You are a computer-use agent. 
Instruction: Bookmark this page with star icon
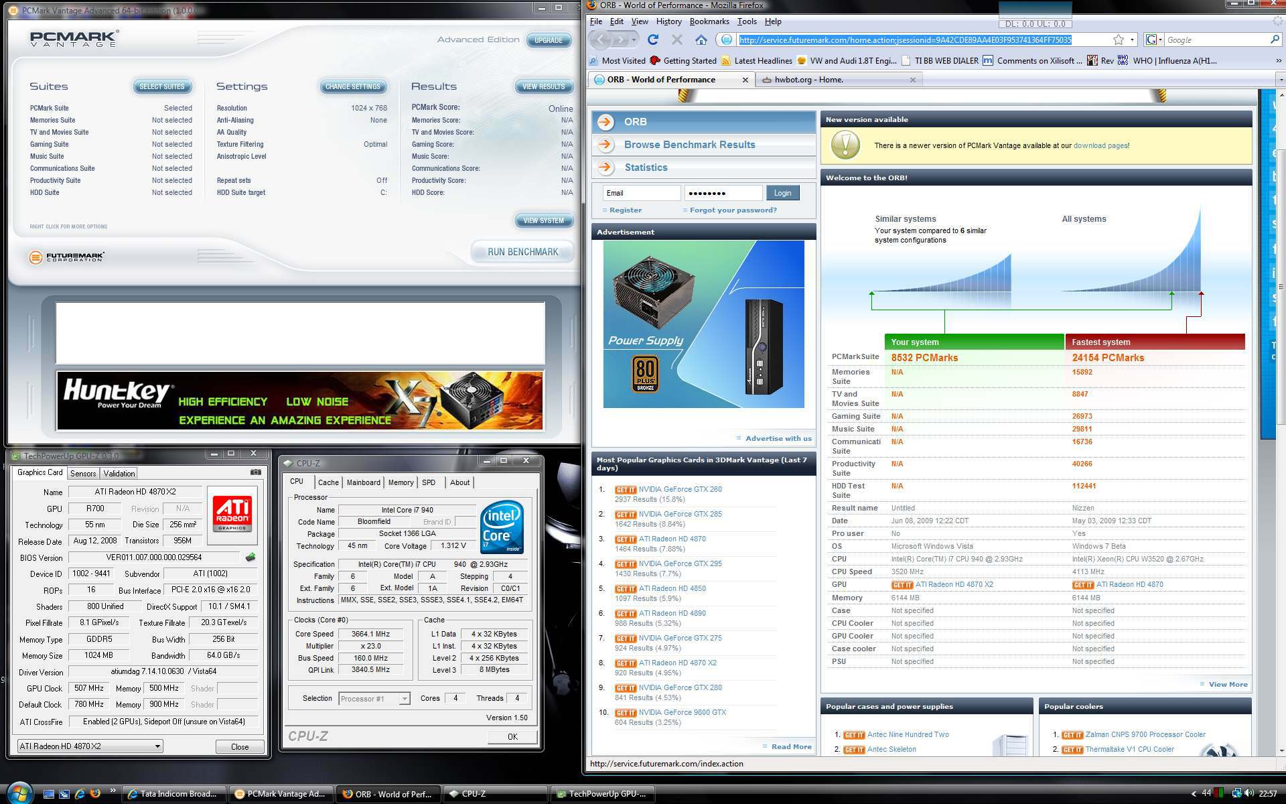click(1118, 40)
